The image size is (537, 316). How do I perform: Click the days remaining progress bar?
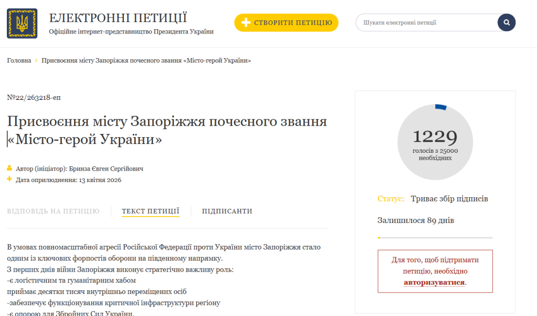435,238
